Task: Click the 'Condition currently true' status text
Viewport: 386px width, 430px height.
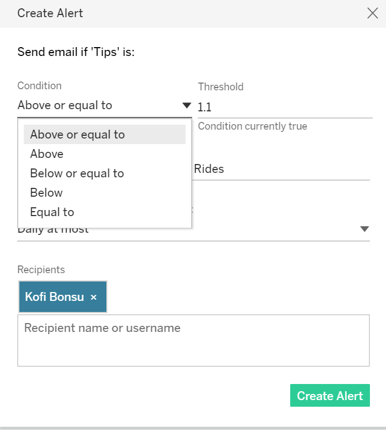Action: [x=253, y=126]
